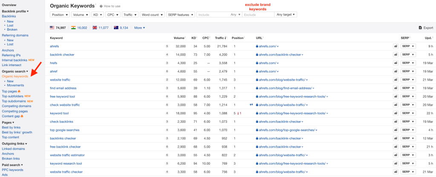Open the Word count filter dropdown
This screenshot has width=436, height=177.
click(152, 15)
